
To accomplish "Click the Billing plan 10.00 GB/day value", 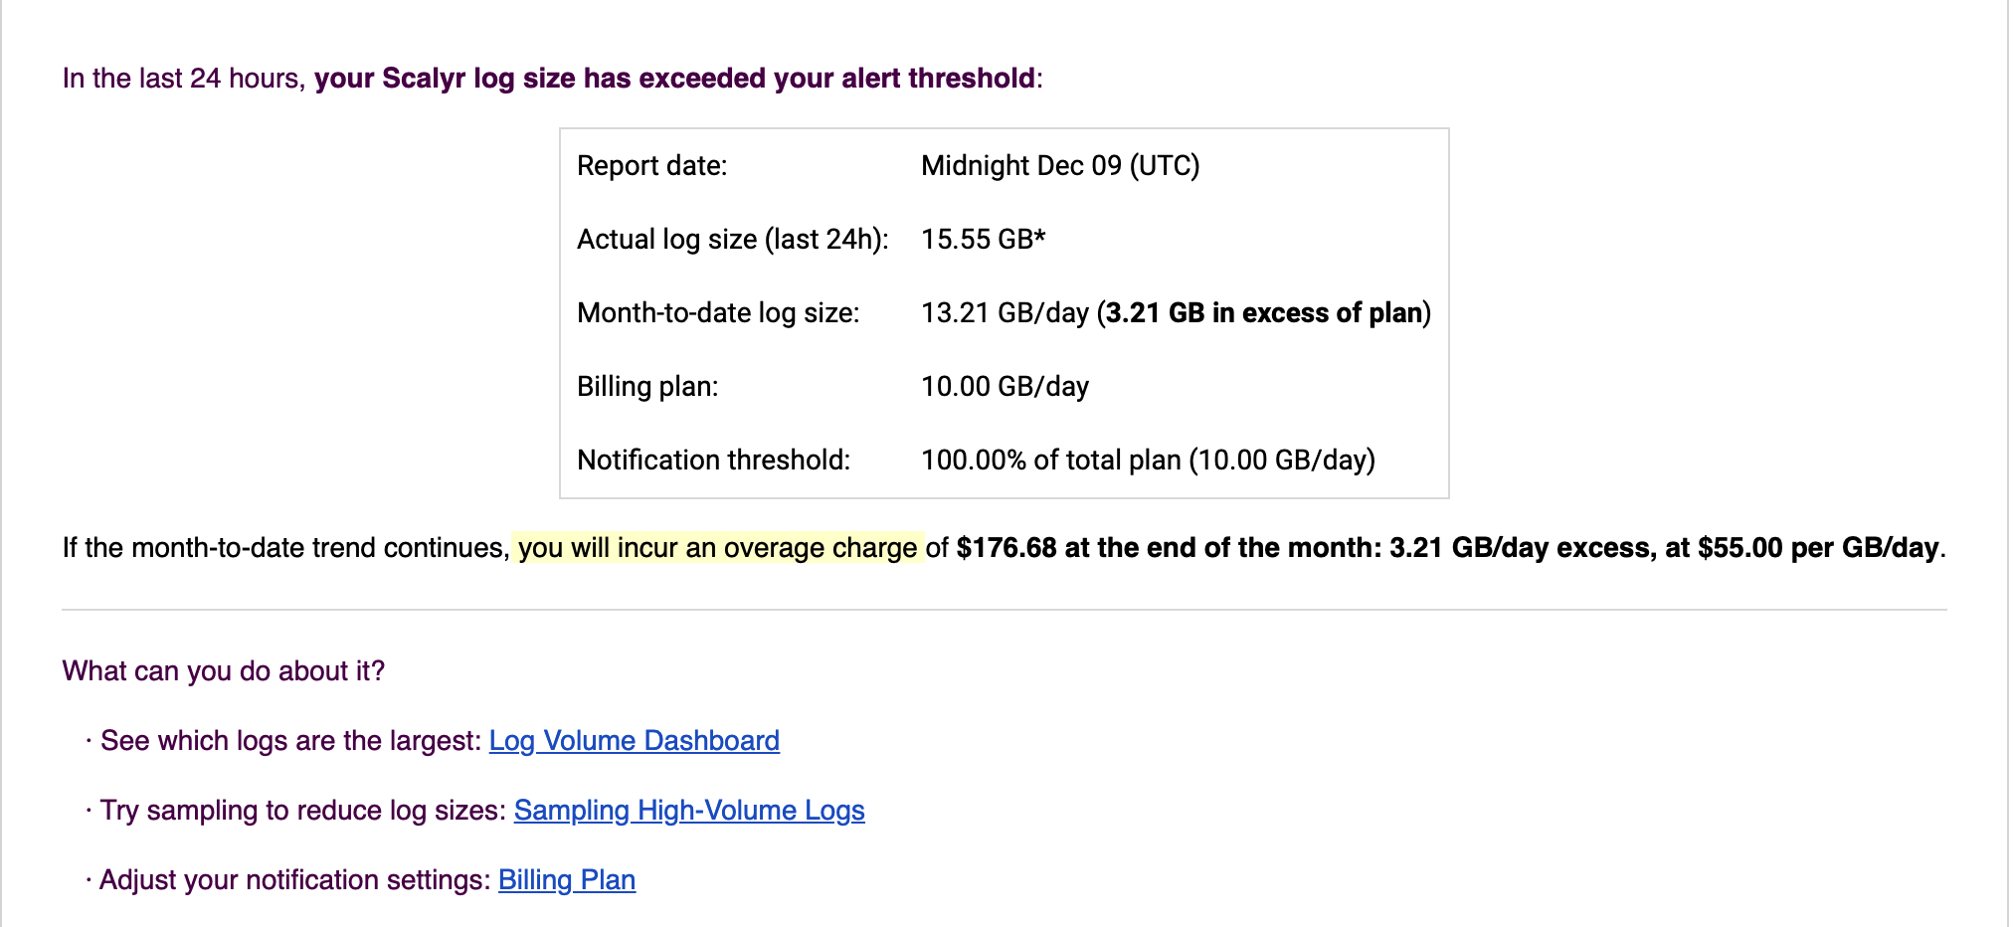I will [x=1005, y=387].
